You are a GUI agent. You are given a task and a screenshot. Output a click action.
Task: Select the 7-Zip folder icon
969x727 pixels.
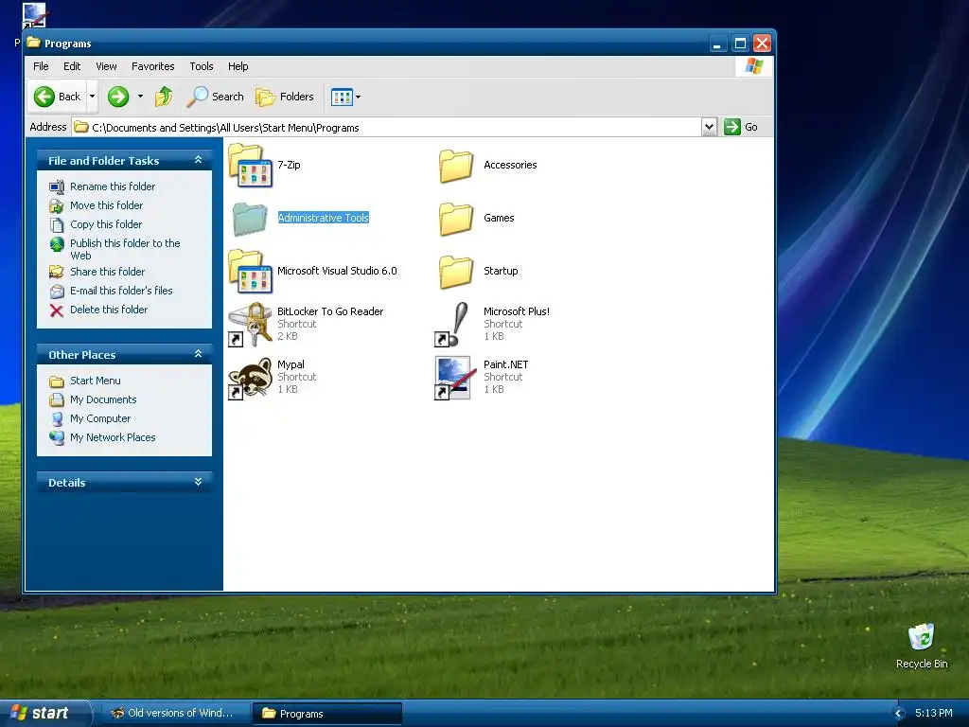(250, 165)
